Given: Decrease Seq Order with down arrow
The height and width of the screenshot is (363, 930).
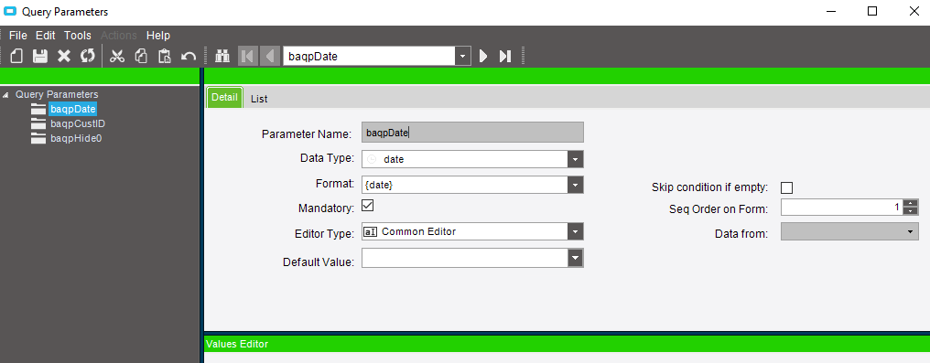Looking at the screenshot, I should click(911, 211).
